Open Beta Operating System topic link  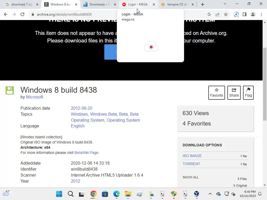pyautogui.click(x=105, y=117)
